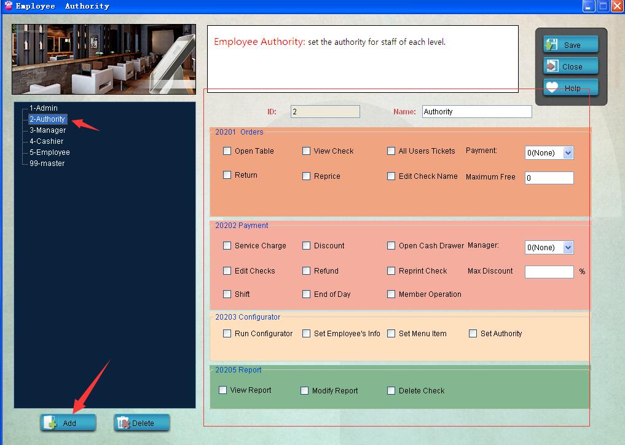The height and width of the screenshot is (445, 625).
Task: Enable the Shift checkbox
Action: (227, 294)
